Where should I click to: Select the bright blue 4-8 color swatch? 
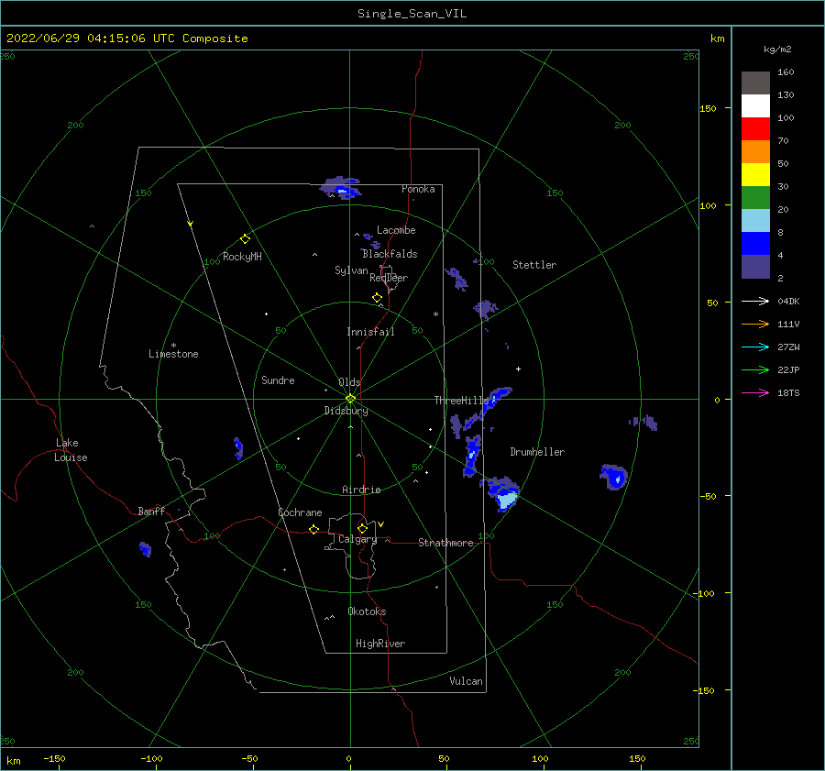pyautogui.click(x=755, y=244)
